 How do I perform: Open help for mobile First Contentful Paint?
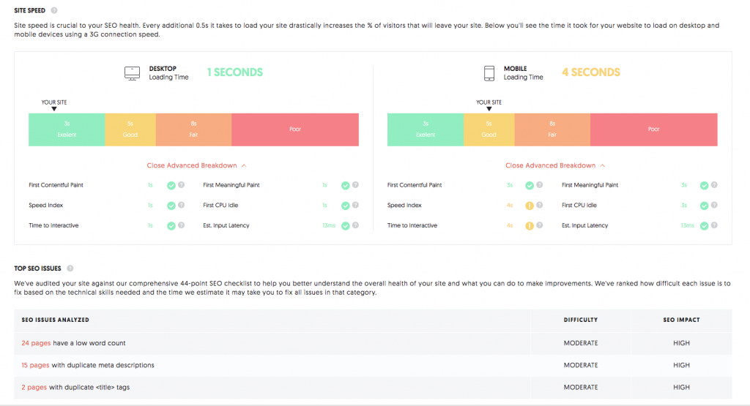[x=540, y=185]
